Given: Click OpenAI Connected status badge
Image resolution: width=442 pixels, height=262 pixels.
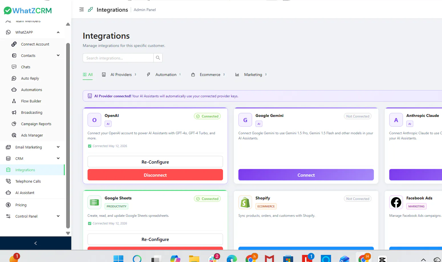Looking at the screenshot, I should (x=207, y=116).
